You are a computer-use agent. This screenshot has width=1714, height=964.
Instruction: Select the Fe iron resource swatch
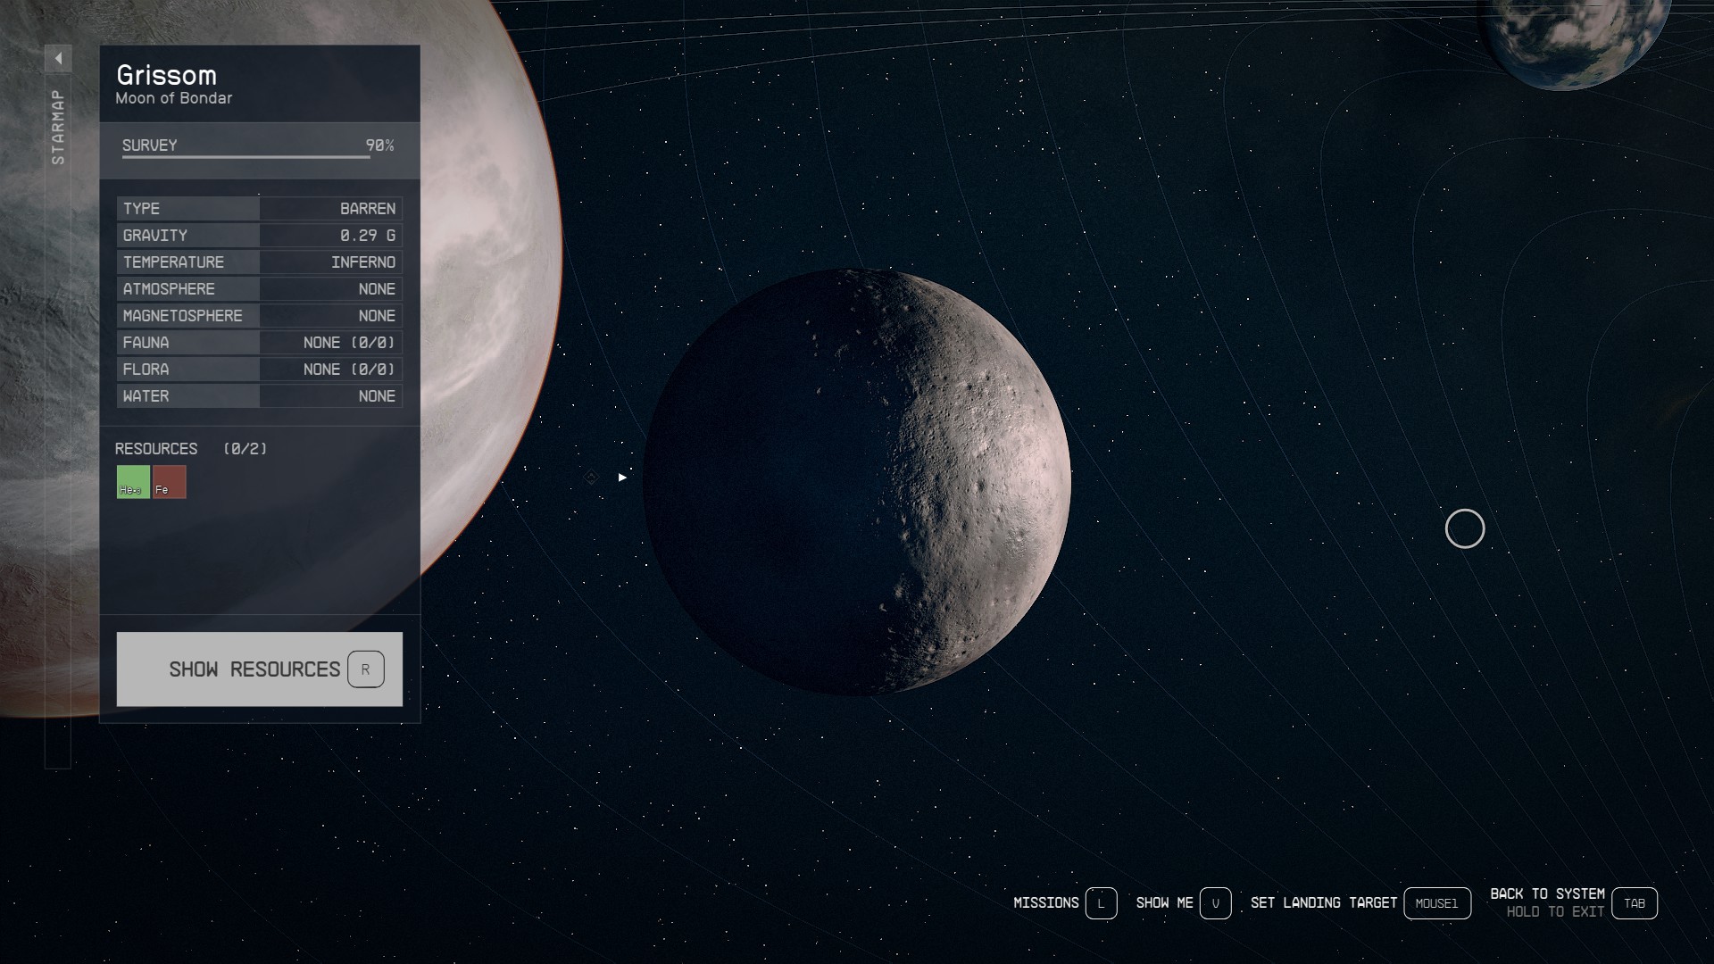170,482
